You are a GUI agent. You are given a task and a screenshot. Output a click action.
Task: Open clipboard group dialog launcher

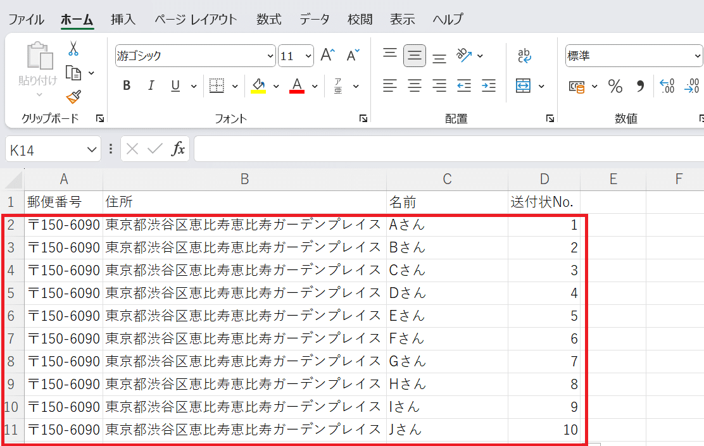click(x=100, y=118)
